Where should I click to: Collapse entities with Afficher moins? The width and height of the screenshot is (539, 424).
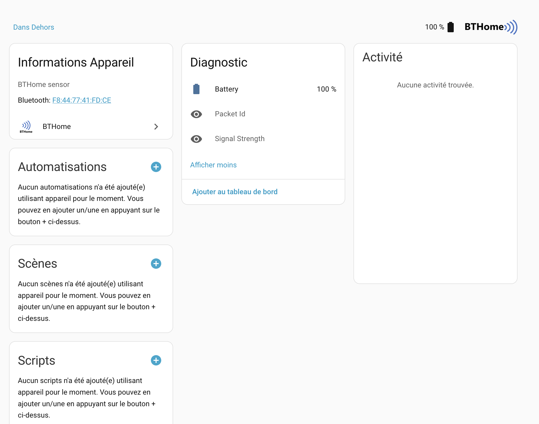point(213,165)
